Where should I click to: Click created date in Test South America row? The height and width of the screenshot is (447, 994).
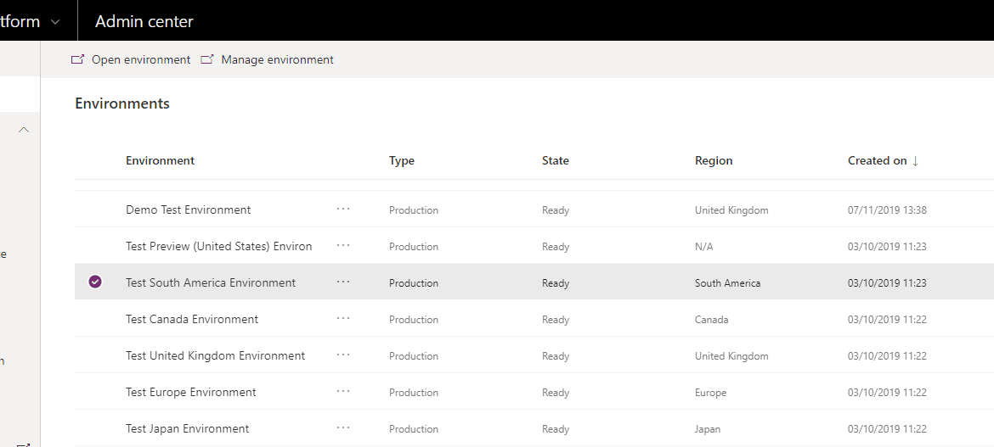(x=887, y=283)
